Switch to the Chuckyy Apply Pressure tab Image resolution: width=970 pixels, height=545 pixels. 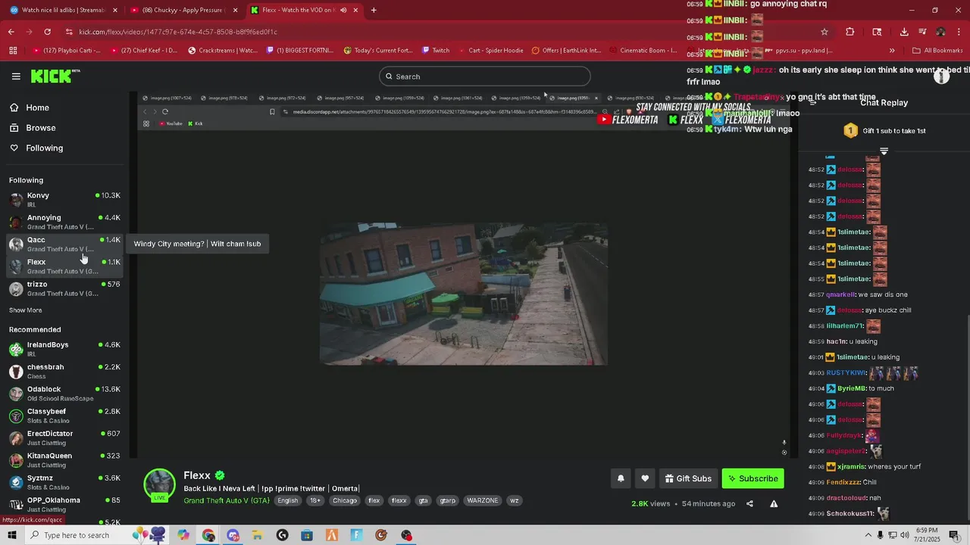pos(183,10)
